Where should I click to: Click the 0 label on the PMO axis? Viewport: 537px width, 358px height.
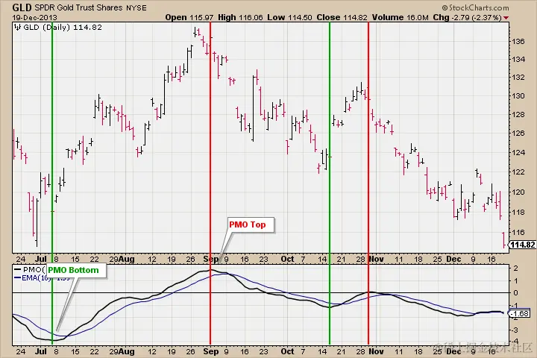click(x=516, y=293)
